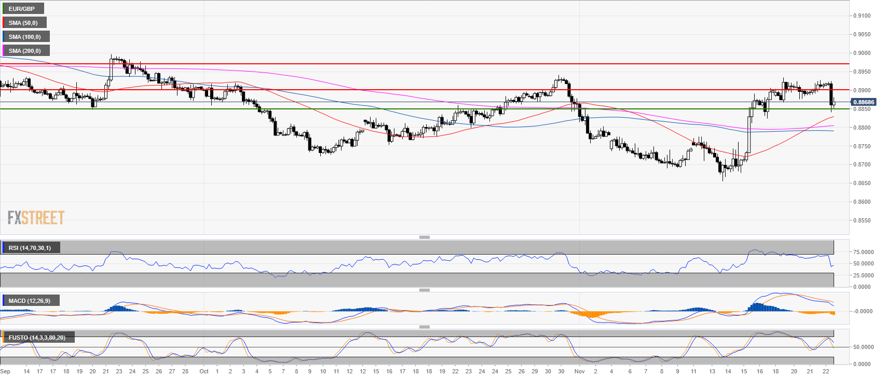Click the Sep label on date axis
This screenshot has height=378, width=886.
pos(5,371)
